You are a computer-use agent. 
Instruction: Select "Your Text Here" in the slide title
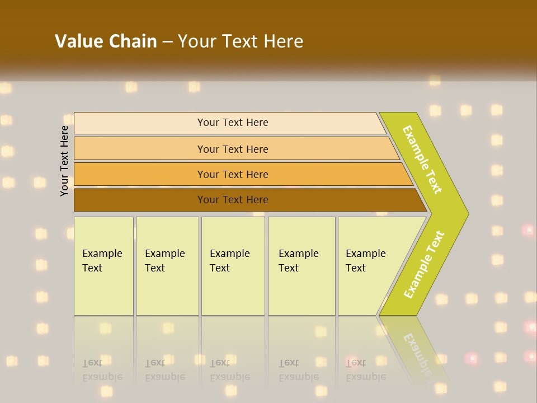point(241,41)
